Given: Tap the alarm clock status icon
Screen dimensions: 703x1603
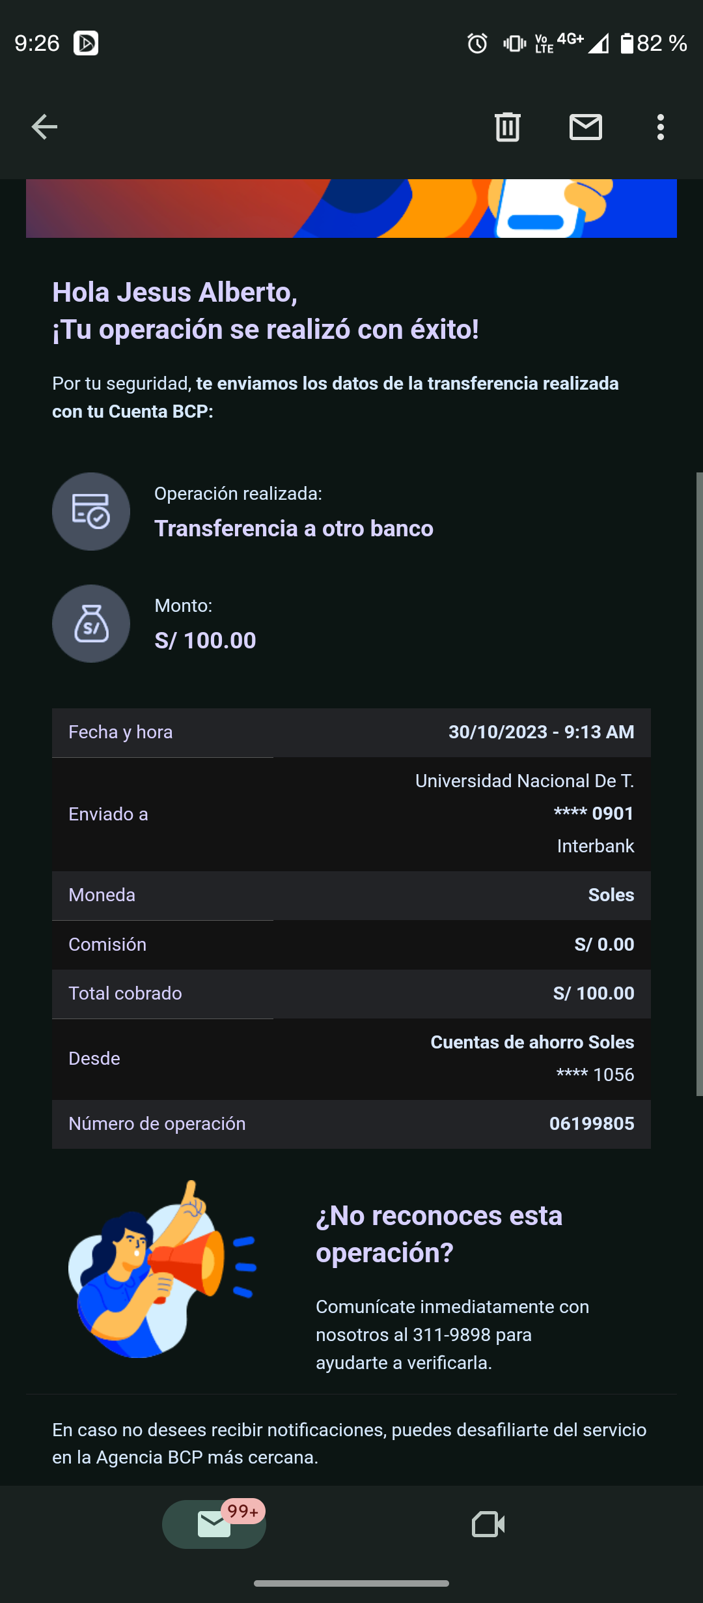Looking at the screenshot, I should 477,44.
